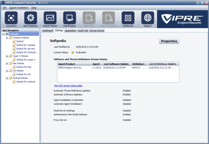Select Default for Servers policy
Viewport: 209px width, 144px height.
tap(26, 49)
